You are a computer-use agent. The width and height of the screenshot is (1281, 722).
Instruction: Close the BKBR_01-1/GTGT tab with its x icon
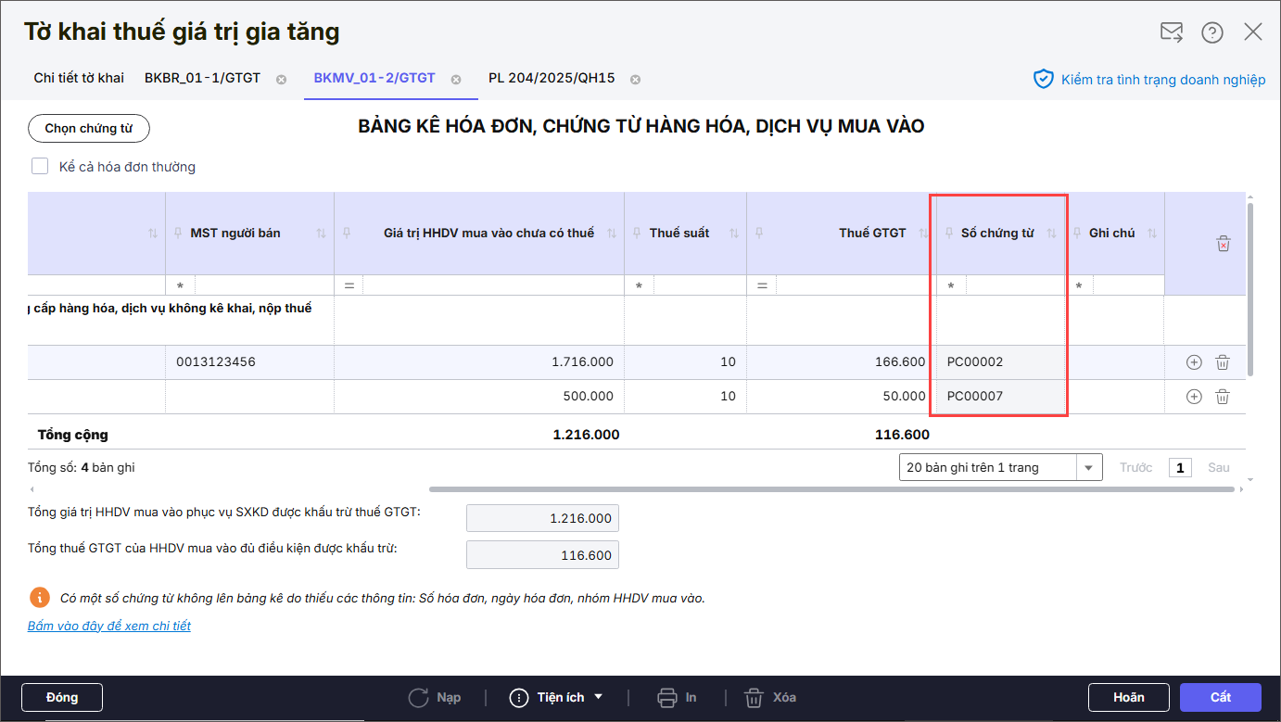click(x=281, y=79)
